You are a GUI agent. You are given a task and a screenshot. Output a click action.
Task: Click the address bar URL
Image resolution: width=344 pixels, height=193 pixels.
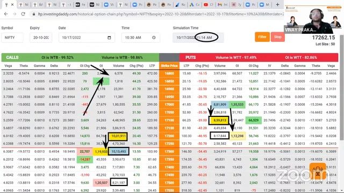[x=160, y=14]
